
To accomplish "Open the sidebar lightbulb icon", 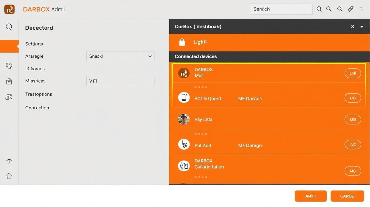I will tap(9, 66).
